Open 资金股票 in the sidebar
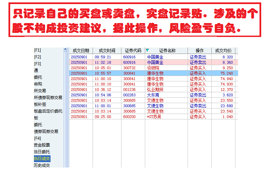Screen dimensions: 269x196 click(42, 145)
